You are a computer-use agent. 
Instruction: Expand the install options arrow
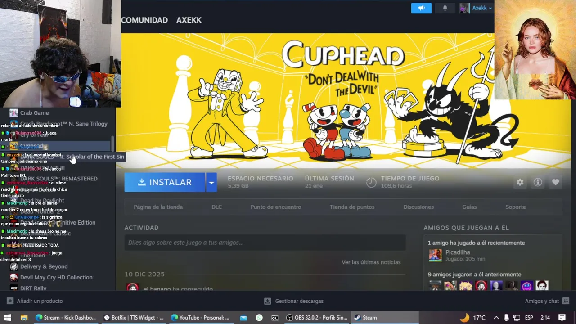(x=211, y=182)
